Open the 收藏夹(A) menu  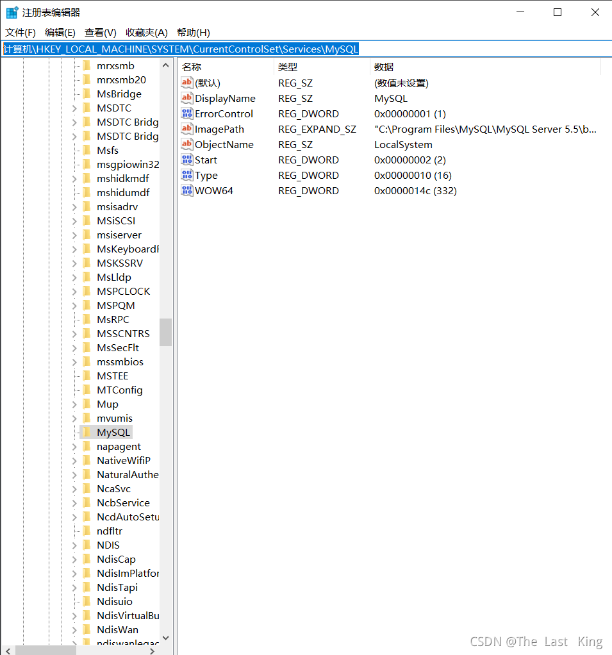tap(147, 33)
